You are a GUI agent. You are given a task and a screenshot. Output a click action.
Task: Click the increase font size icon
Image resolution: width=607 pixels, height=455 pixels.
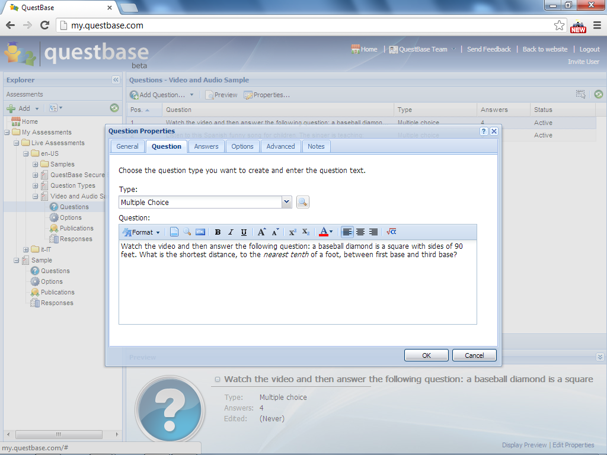261,232
